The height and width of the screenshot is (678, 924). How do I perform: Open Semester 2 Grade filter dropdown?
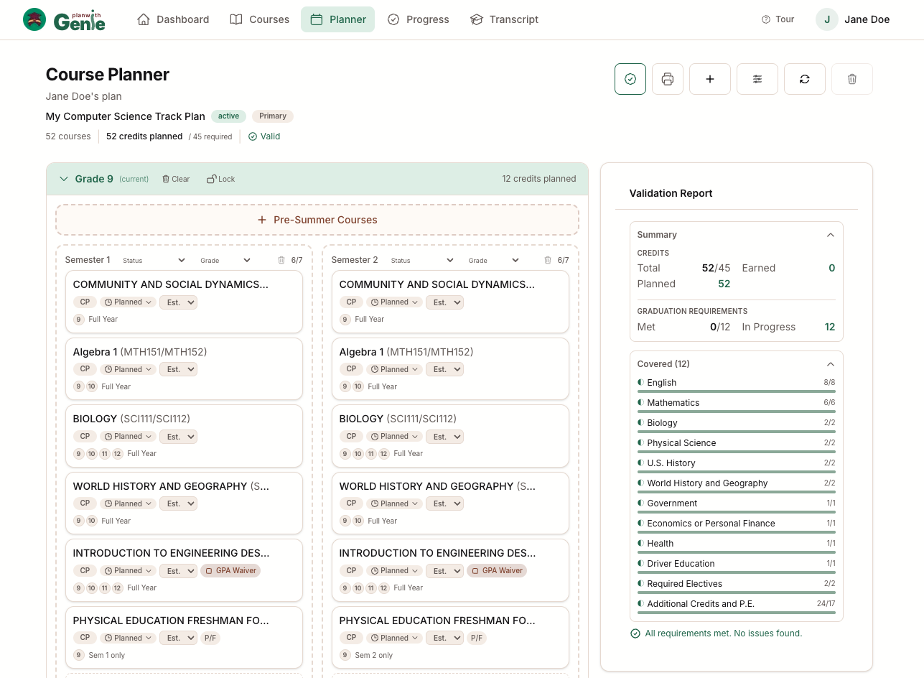[x=494, y=260]
